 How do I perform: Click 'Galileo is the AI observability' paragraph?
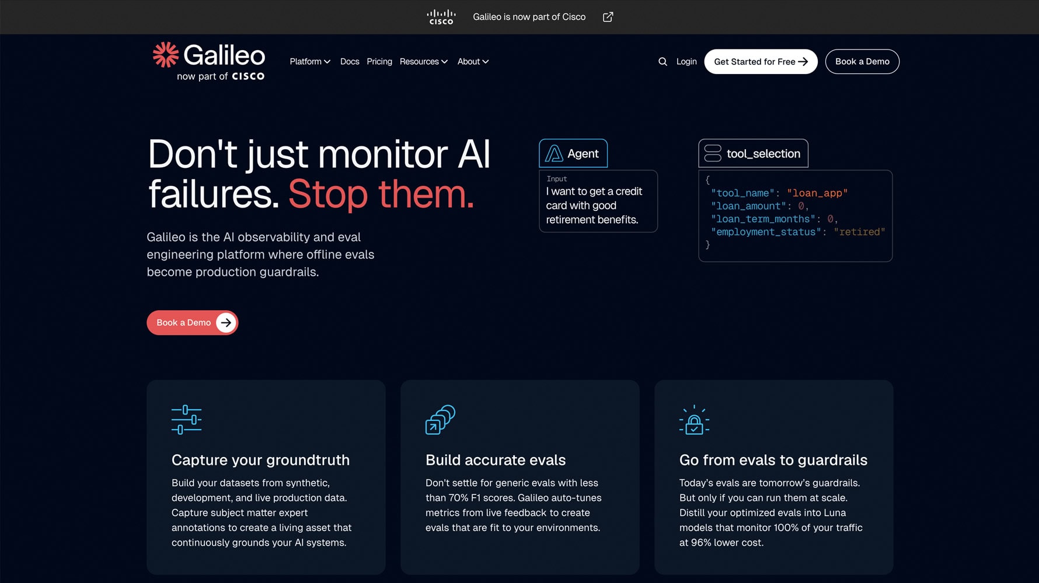click(x=260, y=254)
